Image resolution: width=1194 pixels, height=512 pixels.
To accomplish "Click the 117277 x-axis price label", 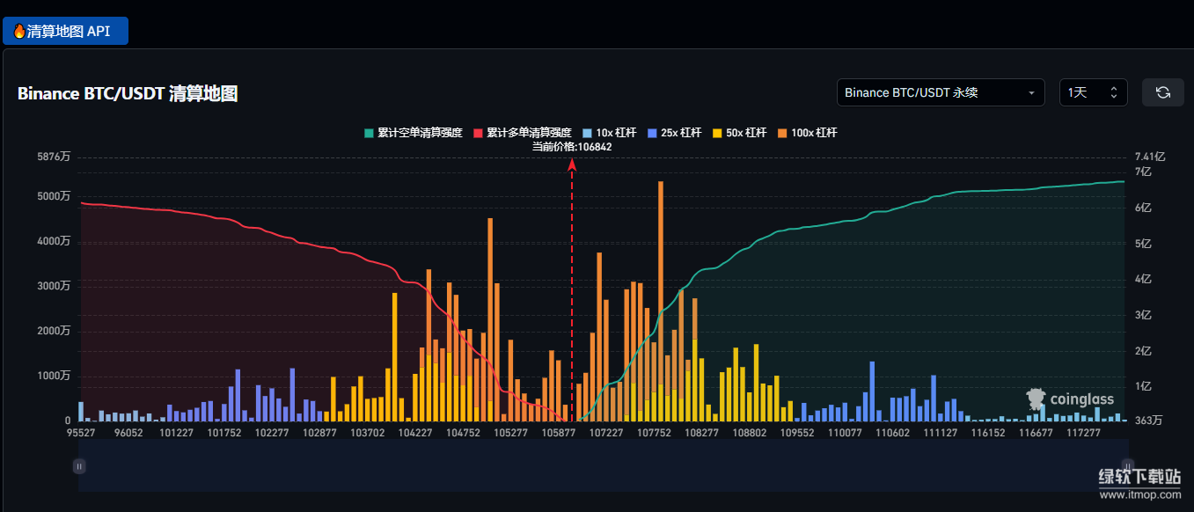I will point(1083,433).
